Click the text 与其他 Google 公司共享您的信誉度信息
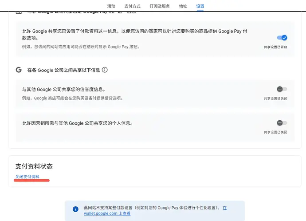Image resolution: width=306 pixels, height=221 pixels. click(64, 89)
